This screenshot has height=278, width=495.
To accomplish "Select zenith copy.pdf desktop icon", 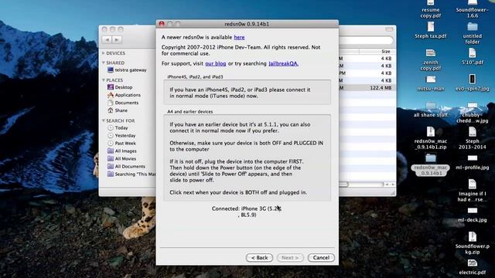I will click(x=431, y=59).
